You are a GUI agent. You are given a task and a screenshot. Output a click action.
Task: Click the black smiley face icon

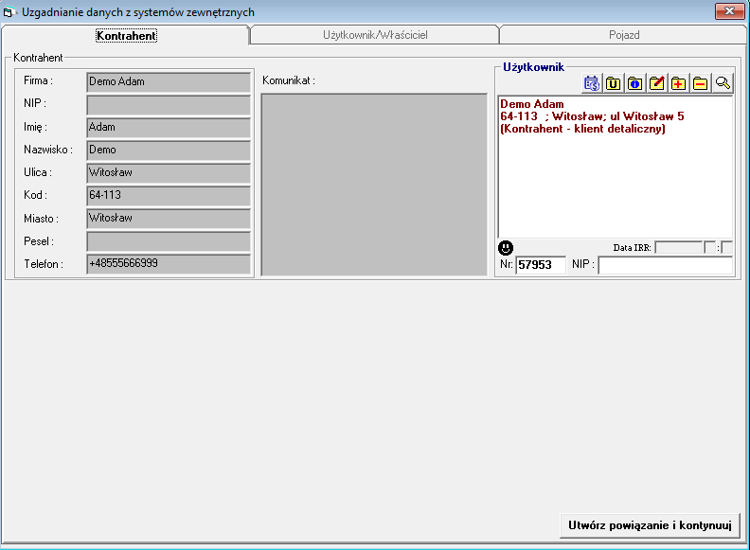click(506, 248)
